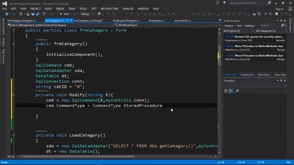Click the increase indent toolbar icon

259,14
